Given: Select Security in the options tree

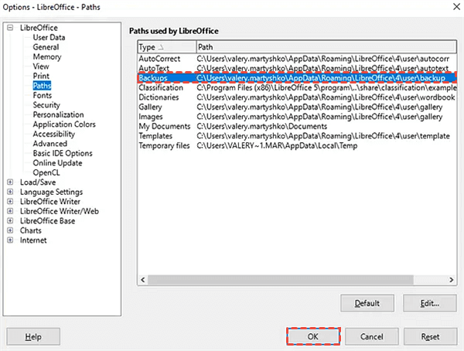Looking at the screenshot, I should pyautogui.click(x=46, y=105).
